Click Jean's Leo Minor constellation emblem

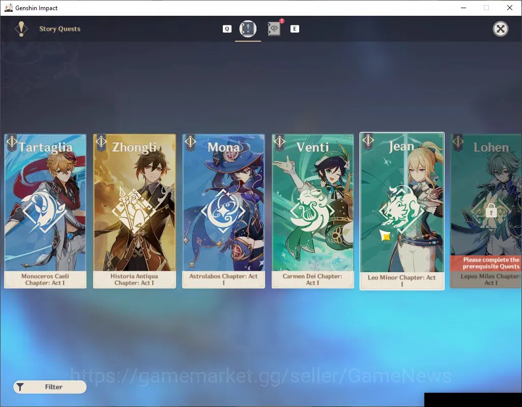(401, 210)
